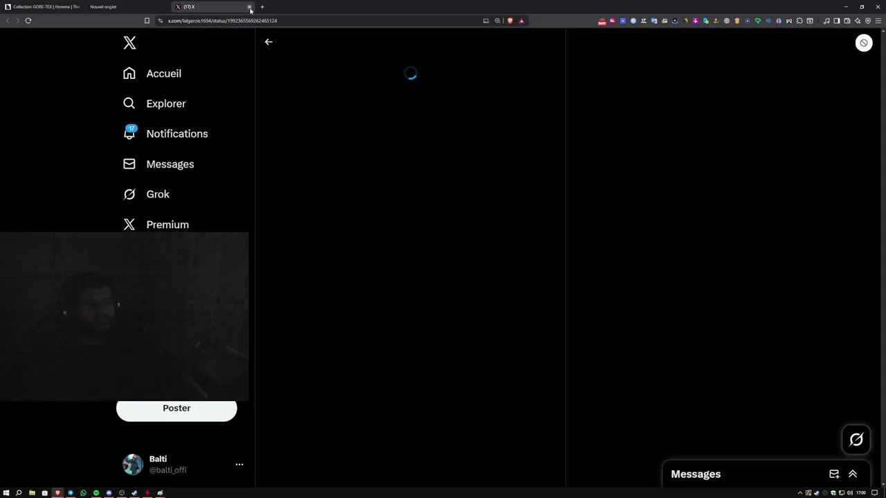
Task: Open the Messages page from sidebar
Action: point(159,164)
